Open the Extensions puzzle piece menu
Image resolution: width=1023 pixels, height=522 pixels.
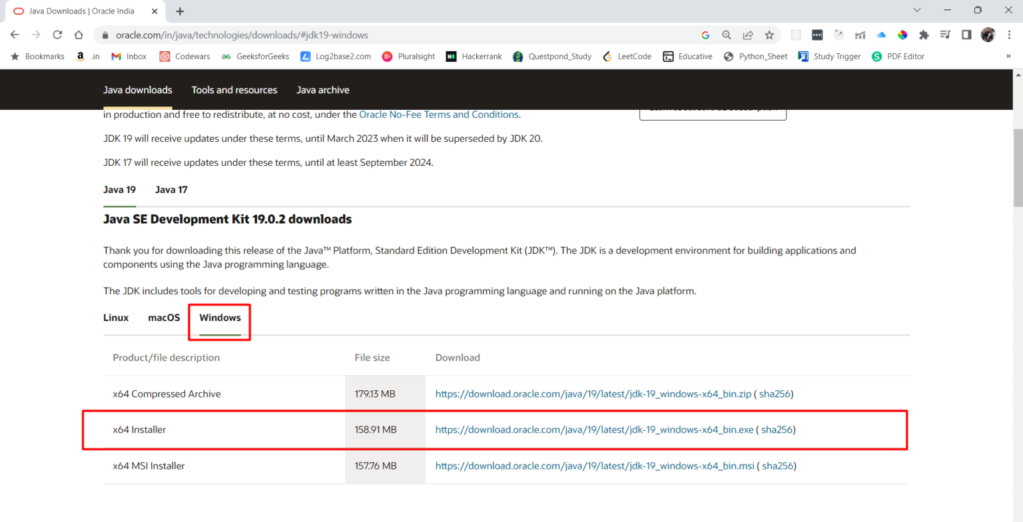(924, 35)
